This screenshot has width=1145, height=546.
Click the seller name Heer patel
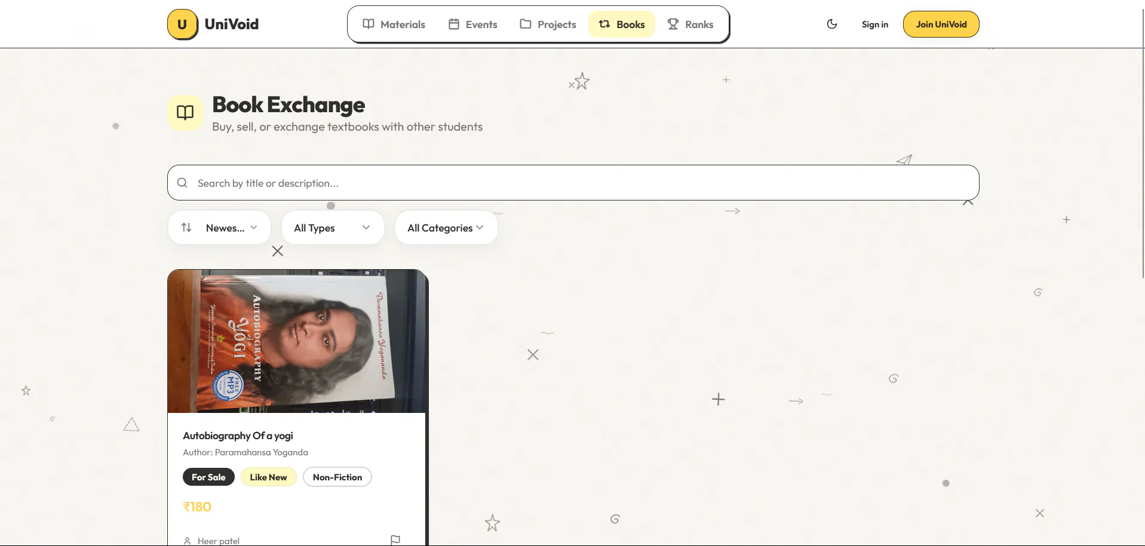[x=219, y=541]
